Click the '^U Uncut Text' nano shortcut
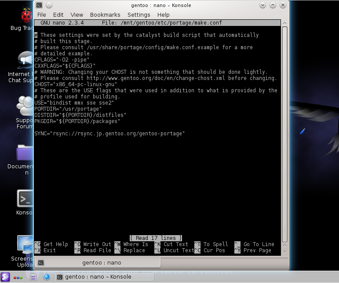 174,250
